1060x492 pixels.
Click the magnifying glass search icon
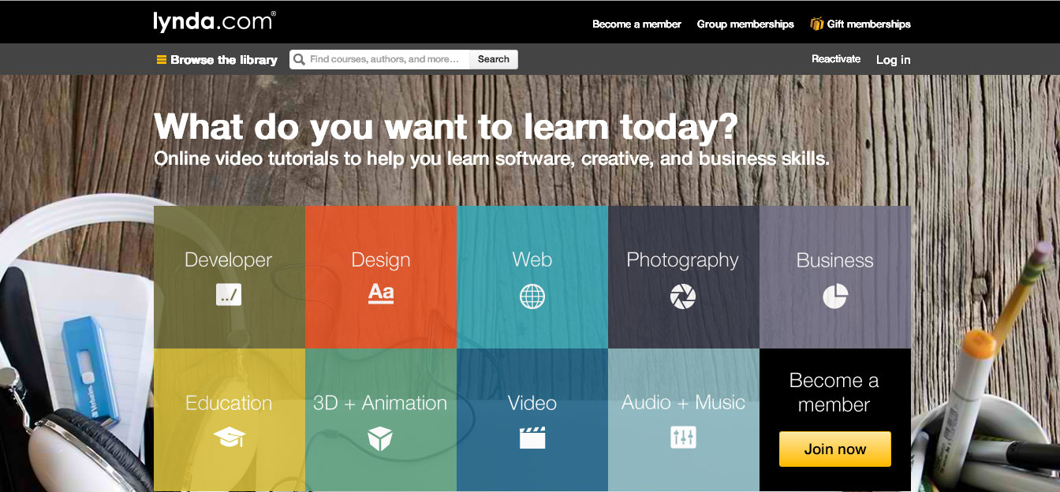(x=299, y=59)
